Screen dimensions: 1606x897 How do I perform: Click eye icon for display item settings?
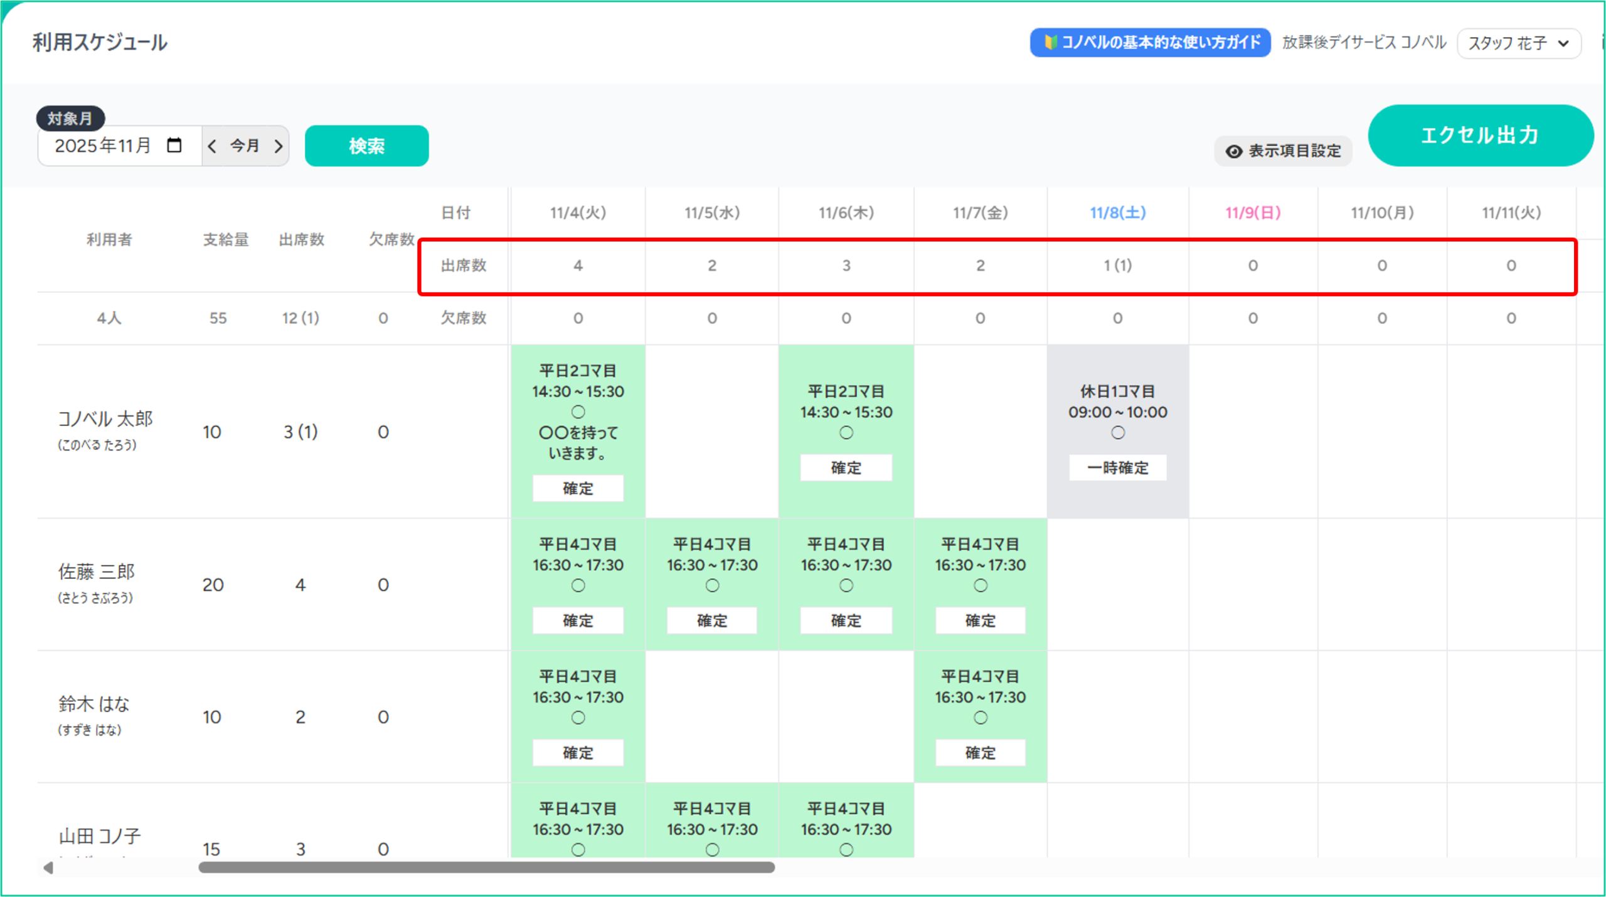[1233, 151]
